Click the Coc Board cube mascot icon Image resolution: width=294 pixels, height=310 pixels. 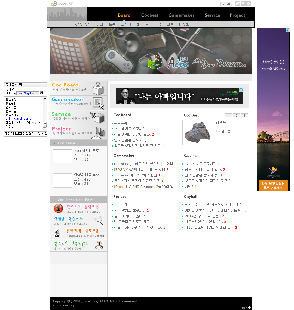(x=98, y=88)
